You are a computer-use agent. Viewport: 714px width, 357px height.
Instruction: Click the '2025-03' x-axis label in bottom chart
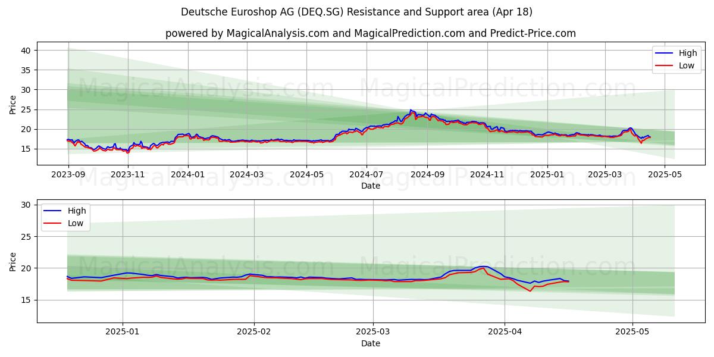[373, 333]
